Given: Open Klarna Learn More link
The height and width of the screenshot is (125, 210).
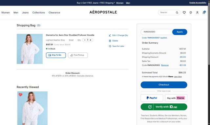Looking at the screenshot, I should [178, 77].
